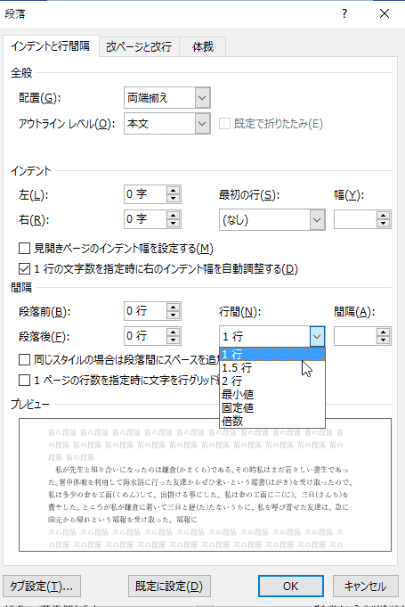Screen dimensions: 405x607
Task: Enable 1 ページの行数を指定時 grid checkbox
Action: 24,380
